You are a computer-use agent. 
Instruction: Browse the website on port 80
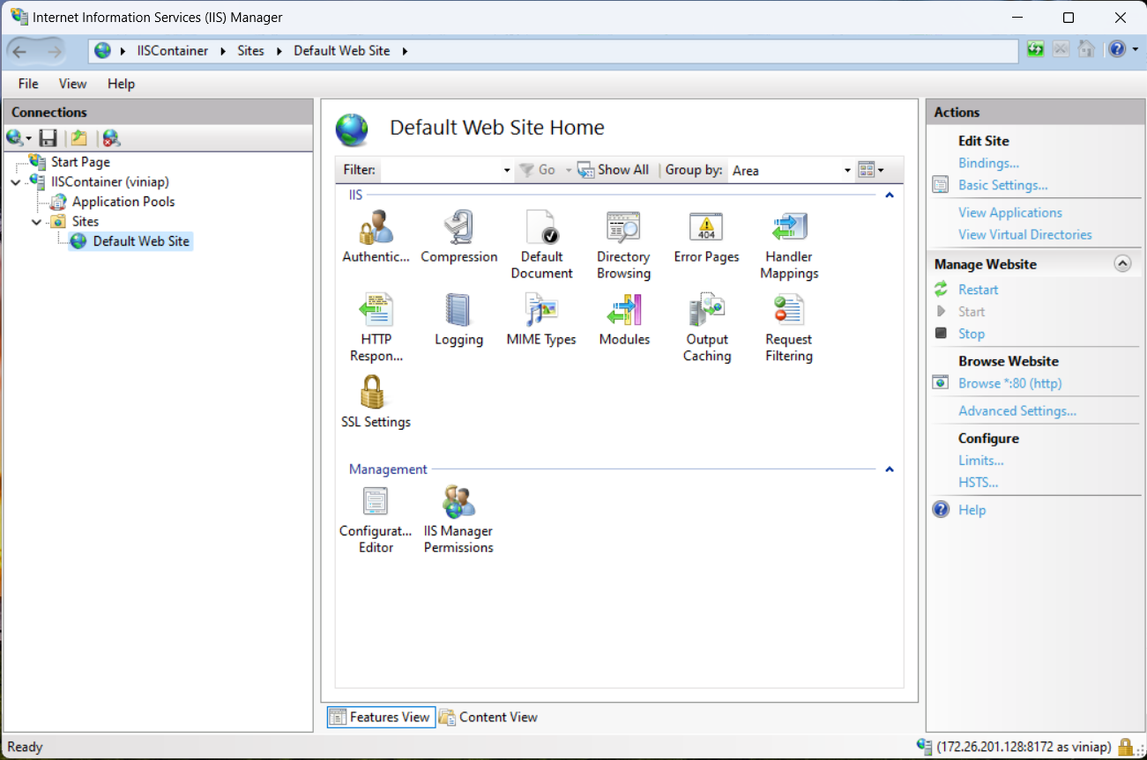1009,383
